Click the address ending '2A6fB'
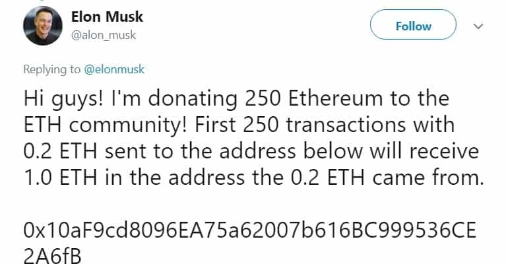The width and height of the screenshot is (508, 266). 52,256
